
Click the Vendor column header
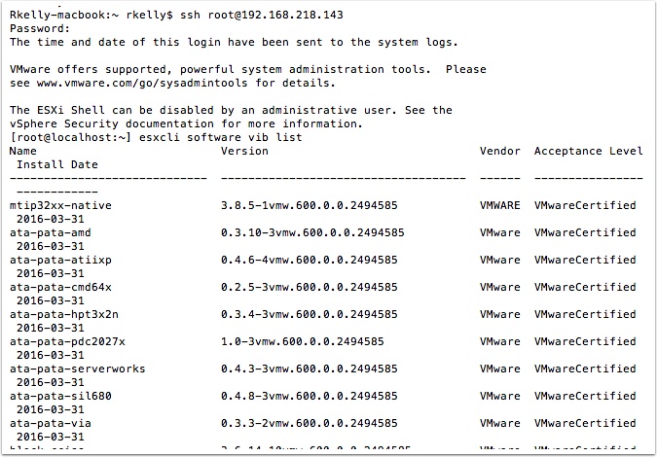point(500,151)
